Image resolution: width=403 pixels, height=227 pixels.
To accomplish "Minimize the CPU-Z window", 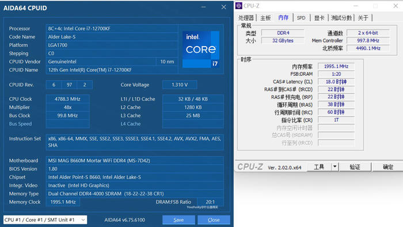I will pyautogui.click(x=356, y=6).
